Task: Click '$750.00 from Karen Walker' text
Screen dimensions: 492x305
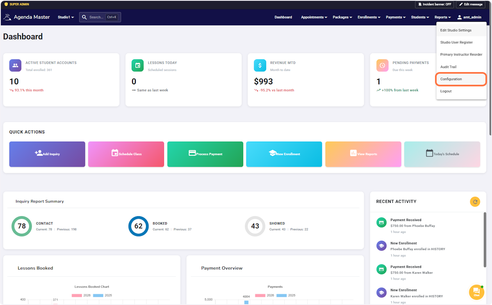Action: click(x=412, y=272)
